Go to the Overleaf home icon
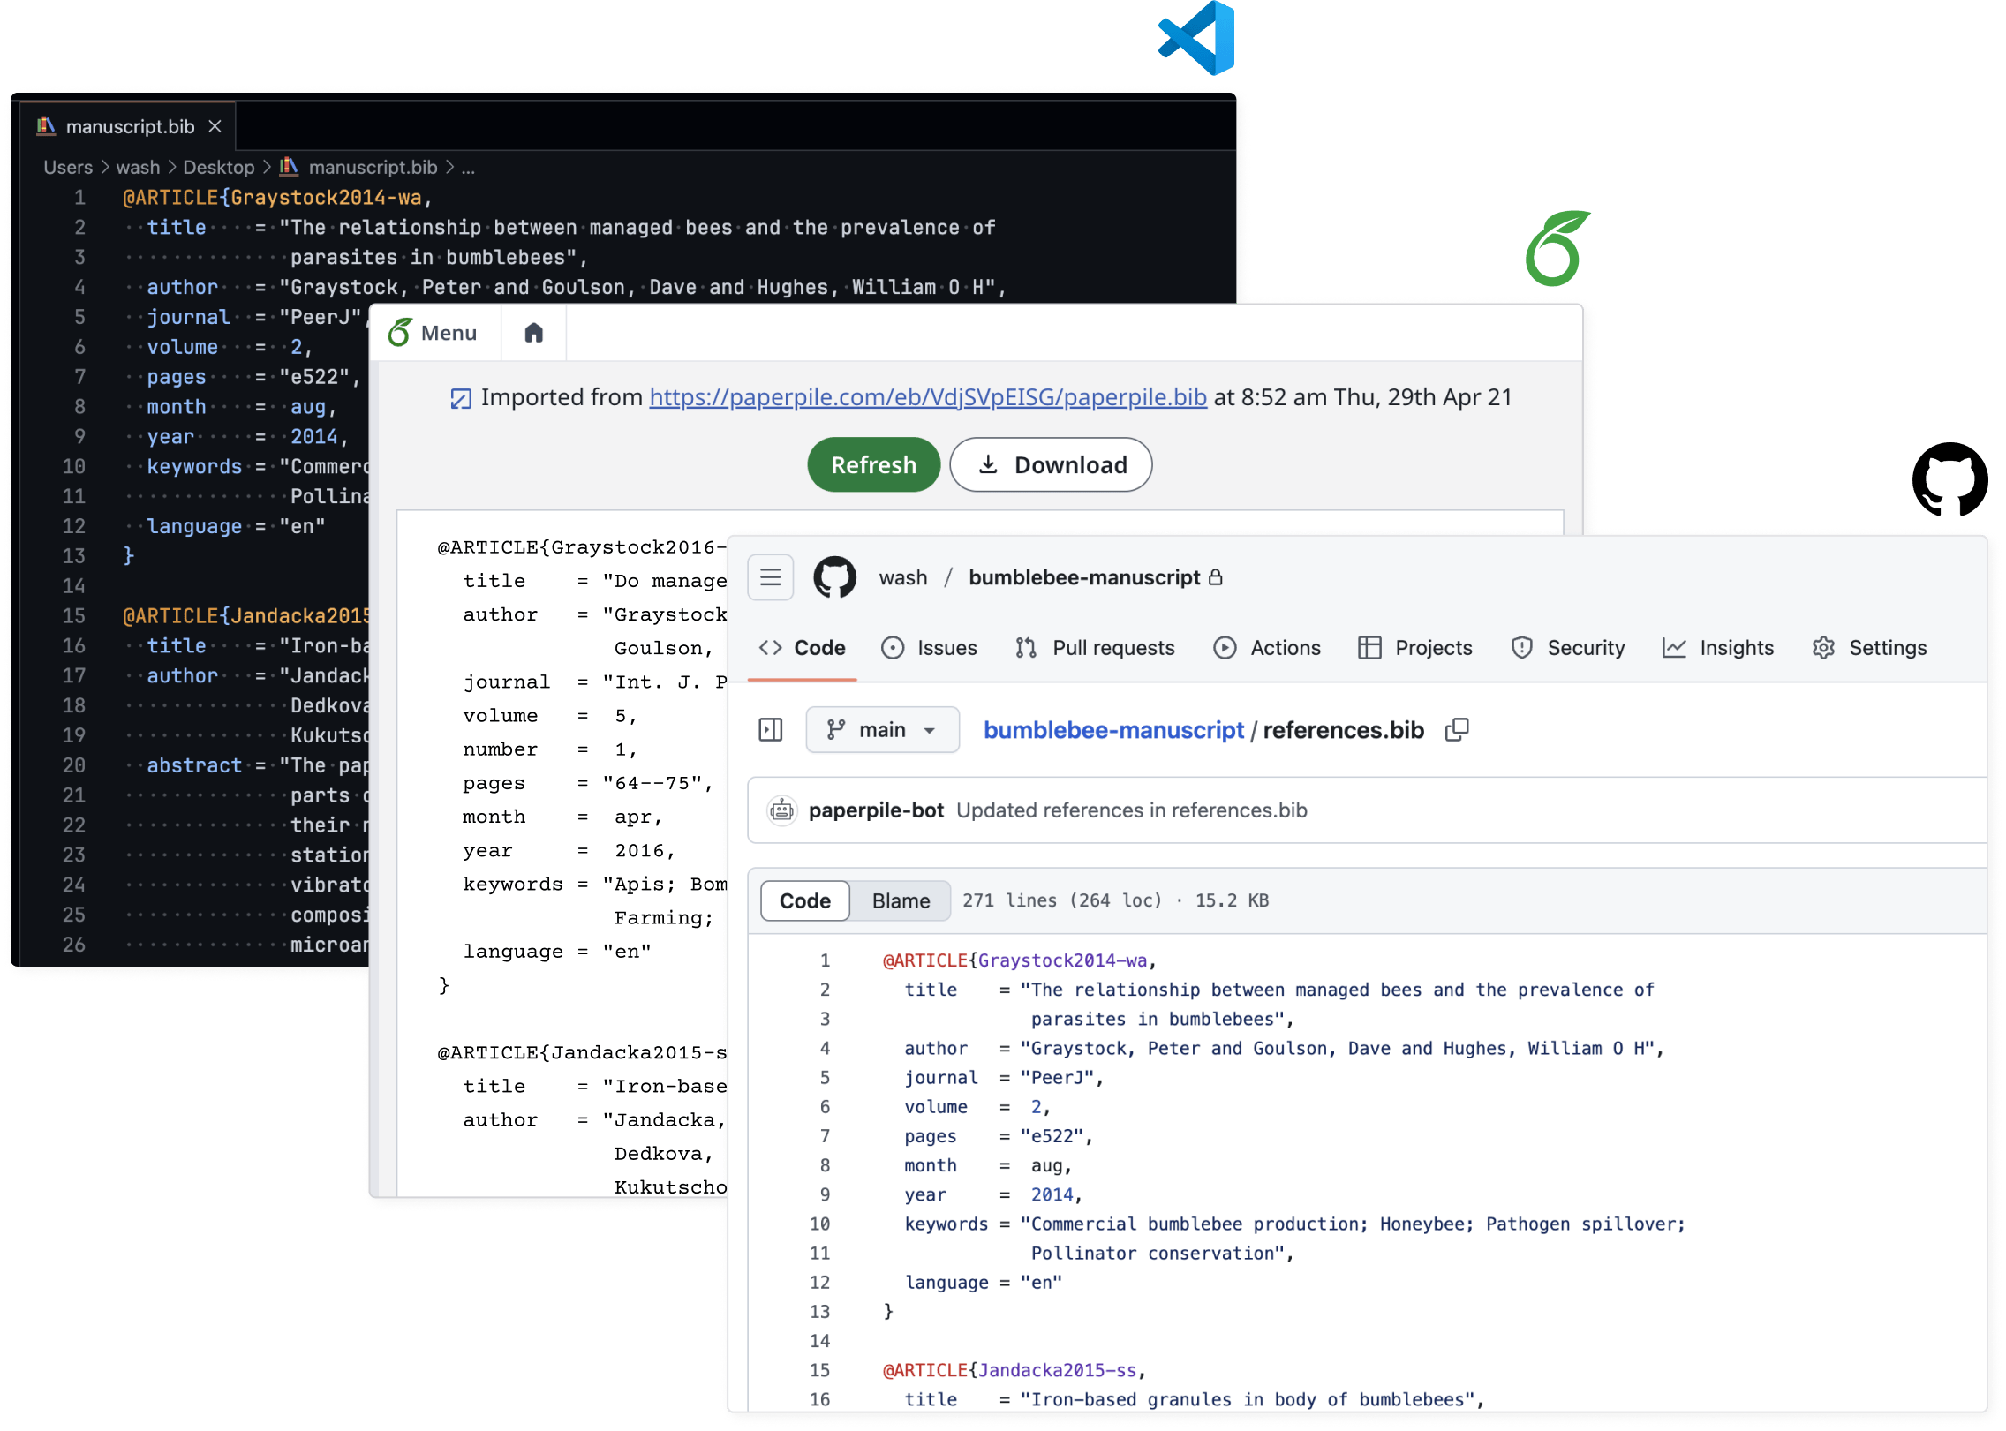Image resolution: width=2006 pixels, height=1431 pixels. pyautogui.click(x=533, y=333)
